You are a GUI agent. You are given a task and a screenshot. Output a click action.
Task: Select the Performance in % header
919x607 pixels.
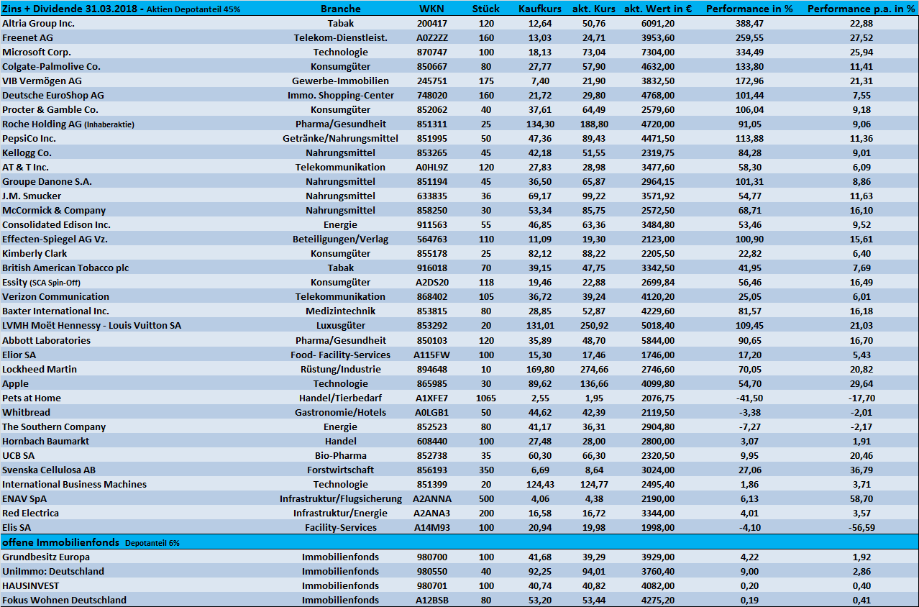[749, 9]
